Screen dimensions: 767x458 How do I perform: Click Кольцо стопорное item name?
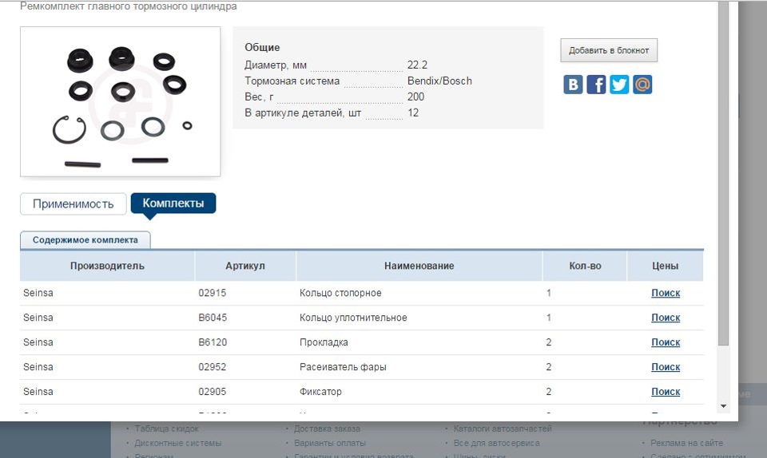(340, 293)
